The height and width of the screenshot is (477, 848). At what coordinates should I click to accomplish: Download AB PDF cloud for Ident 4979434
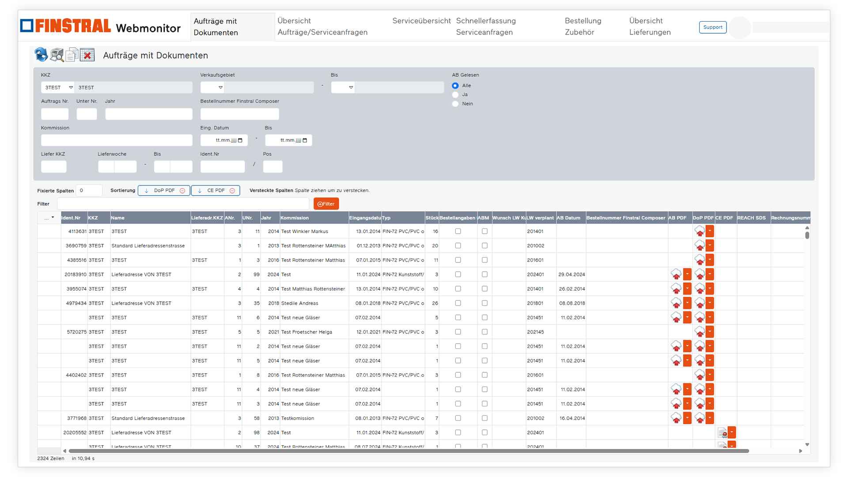coord(676,303)
